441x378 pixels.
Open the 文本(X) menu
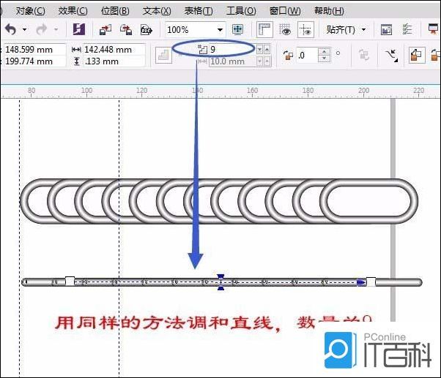(157, 11)
